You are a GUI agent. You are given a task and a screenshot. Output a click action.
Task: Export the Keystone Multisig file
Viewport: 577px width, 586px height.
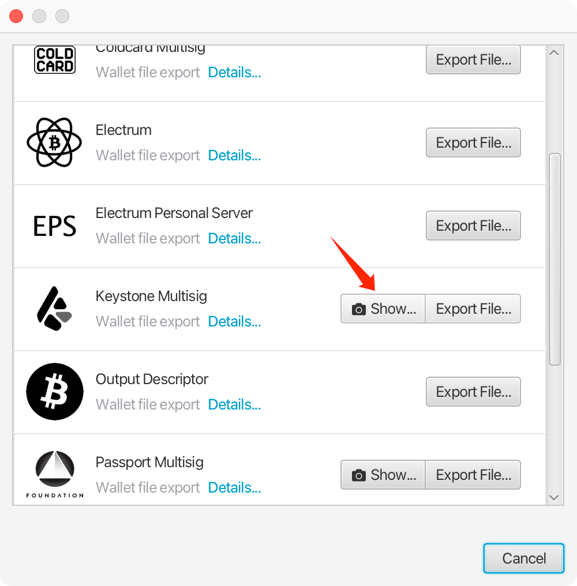coord(473,309)
